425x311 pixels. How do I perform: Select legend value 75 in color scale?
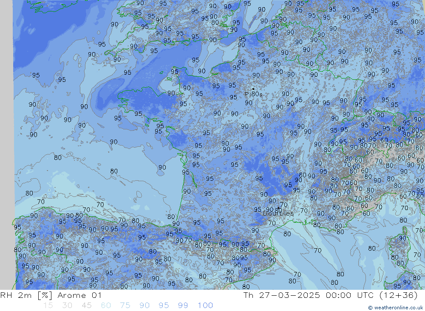tap(125, 305)
